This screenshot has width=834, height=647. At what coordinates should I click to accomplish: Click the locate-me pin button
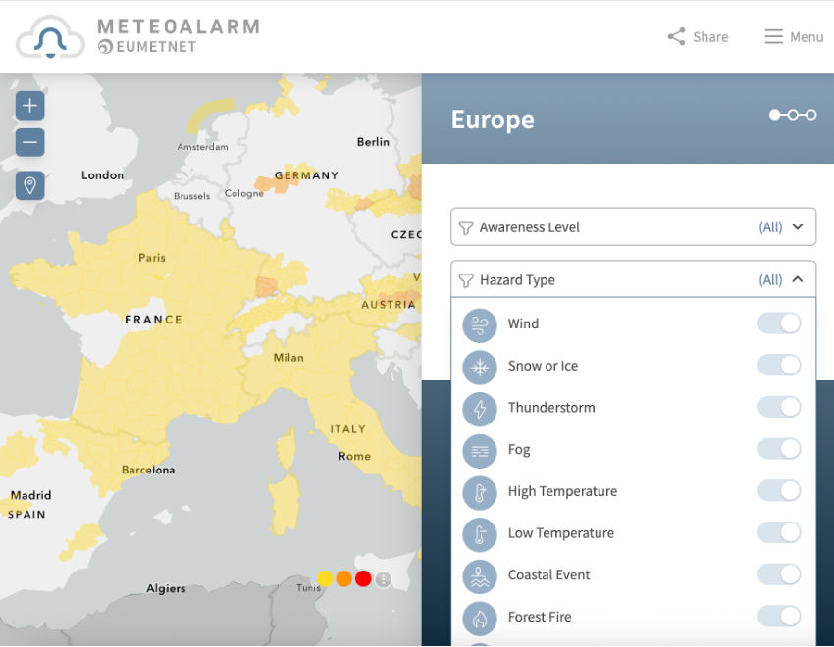[x=29, y=185]
